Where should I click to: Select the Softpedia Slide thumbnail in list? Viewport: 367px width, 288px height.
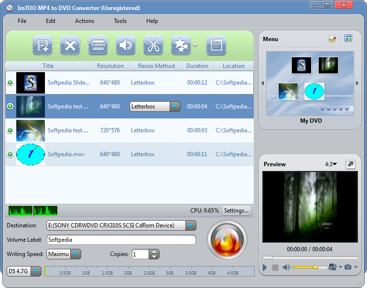click(x=31, y=83)
